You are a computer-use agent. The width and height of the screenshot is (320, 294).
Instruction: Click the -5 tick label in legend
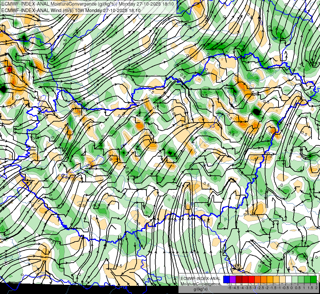(229, 288)
